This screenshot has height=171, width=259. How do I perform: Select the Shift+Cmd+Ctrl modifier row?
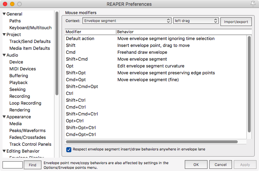pos(155,114)
